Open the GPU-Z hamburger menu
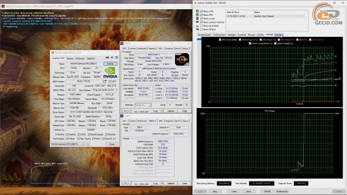Viewport: 347px width, 195px height. [117, 57]
